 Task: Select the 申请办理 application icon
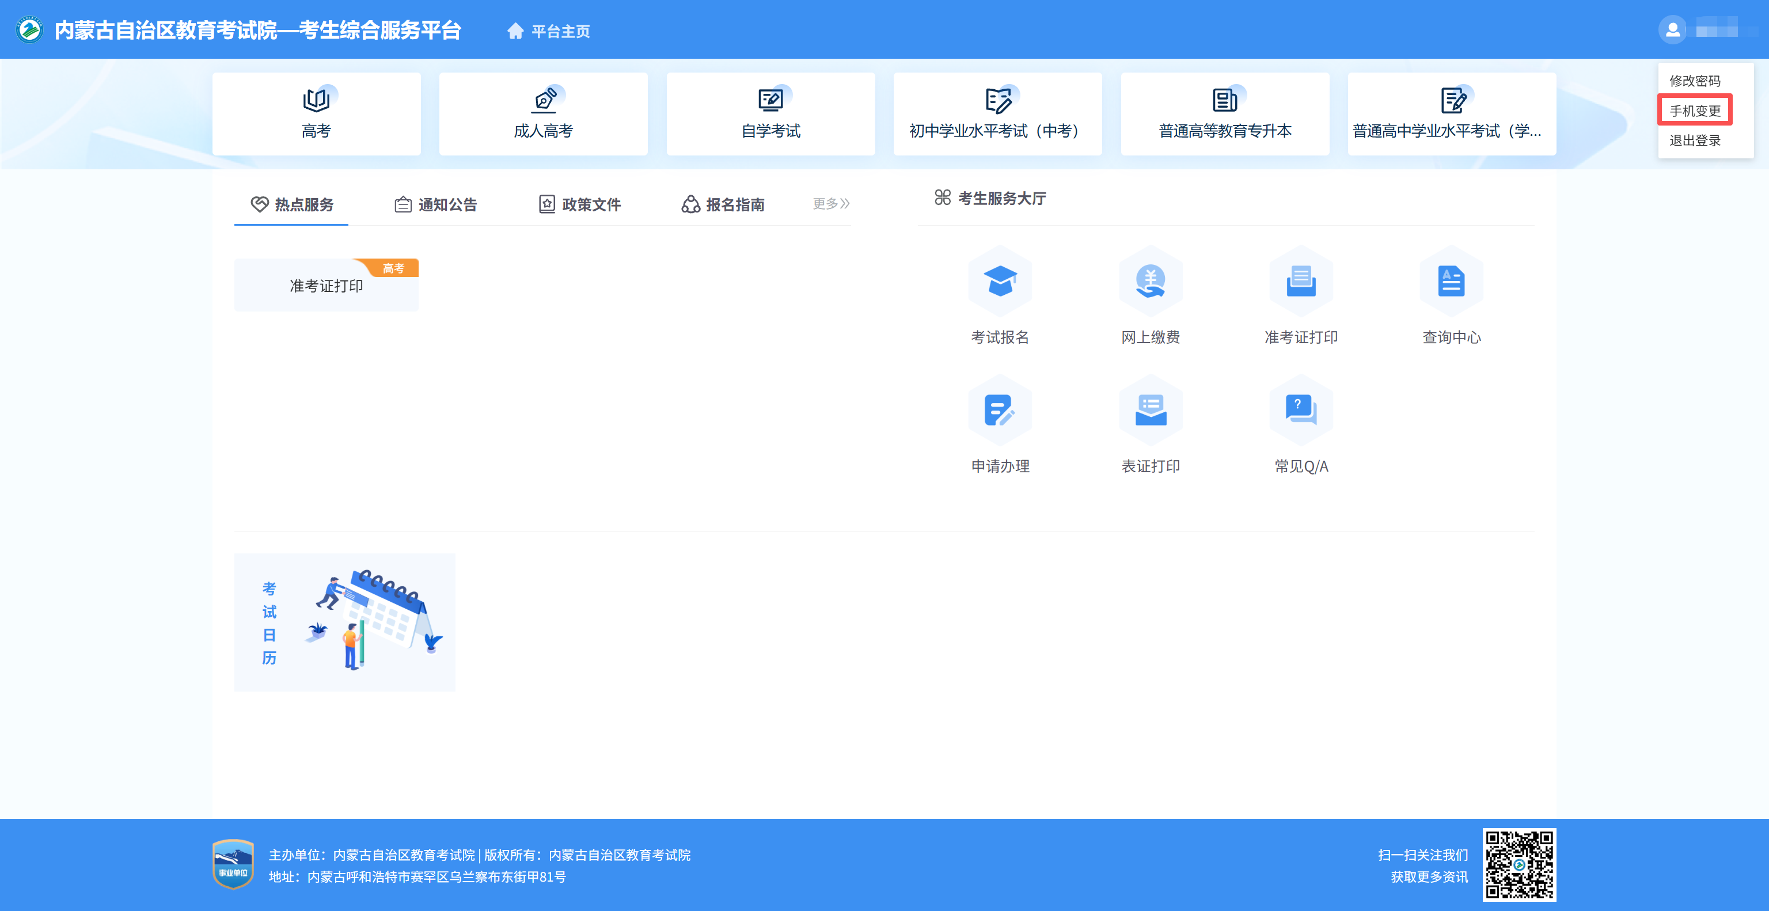(1000, 424)
